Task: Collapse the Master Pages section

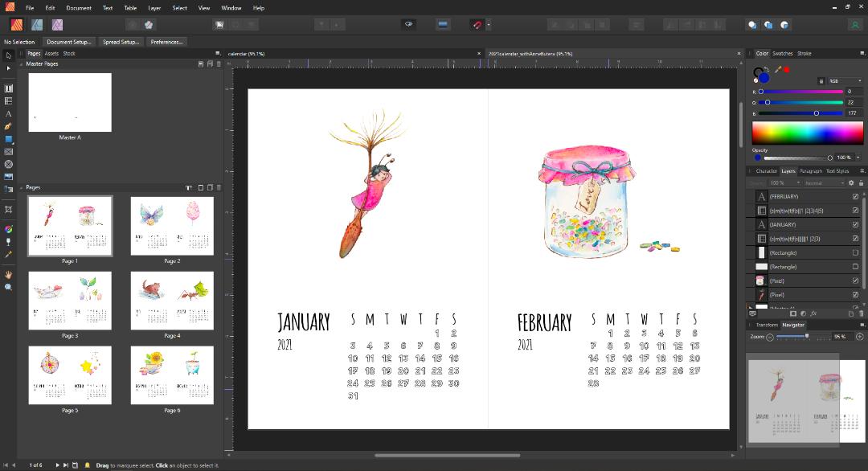Action: (x=22, y=64)
